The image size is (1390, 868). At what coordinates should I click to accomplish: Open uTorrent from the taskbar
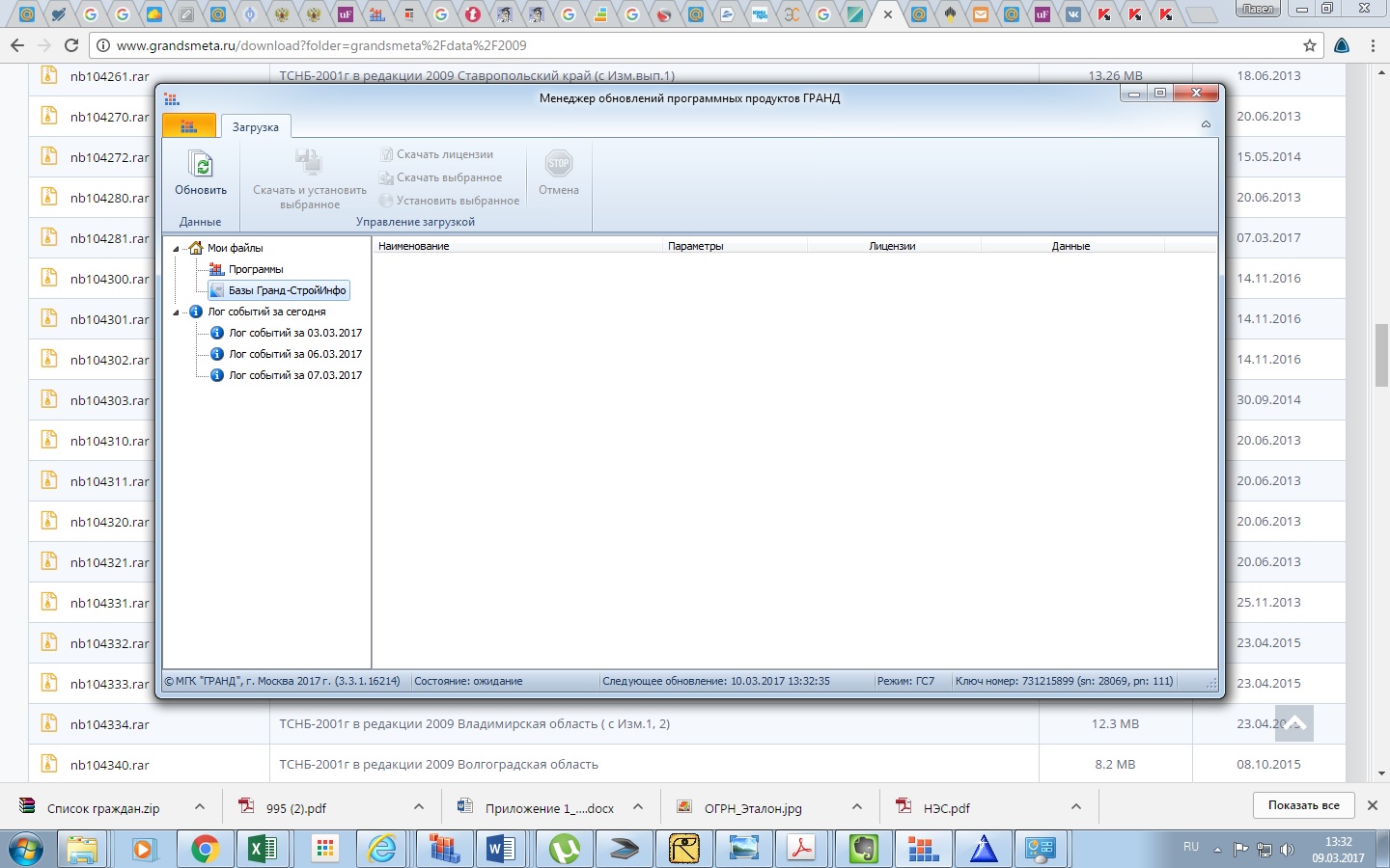tap(564, 849)
